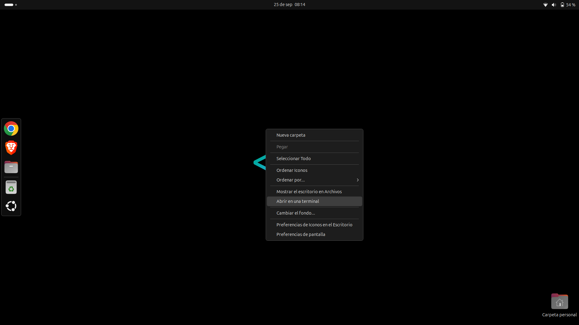Open Brave browser from the dock
Image resolution: width=579 pixels, height=325 pixels.
(11, 148)
